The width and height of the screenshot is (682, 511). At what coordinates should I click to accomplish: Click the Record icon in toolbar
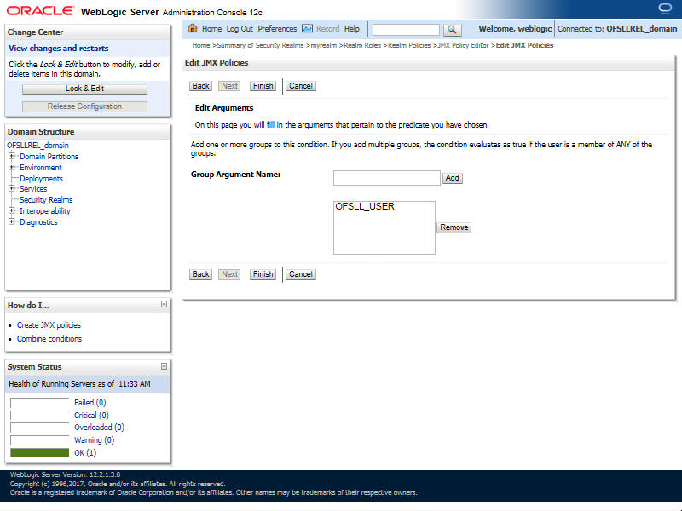(x=307, y=29)
